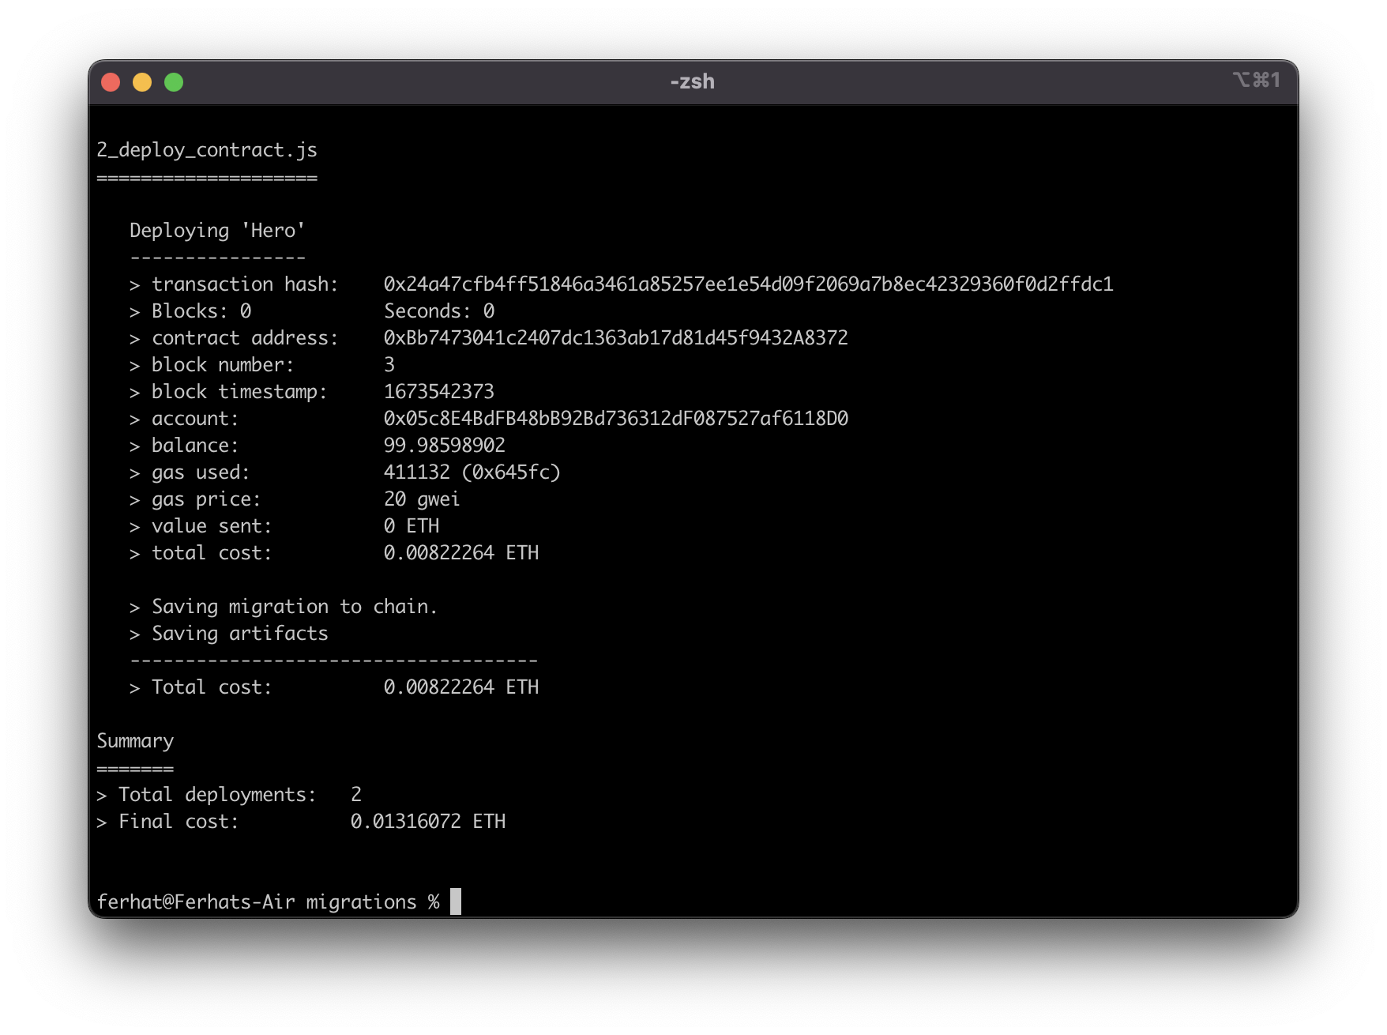Click the gas used value 411132 (0x645fc)
Image resolution: width=1387 pixels, height=1035 pixels.
[472, 472]
